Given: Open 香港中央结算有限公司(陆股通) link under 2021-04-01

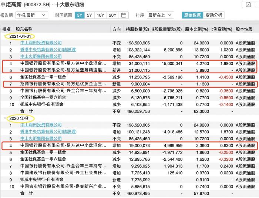Looking at the screenshot, I should pyautogui.click(x=48, y=50).
